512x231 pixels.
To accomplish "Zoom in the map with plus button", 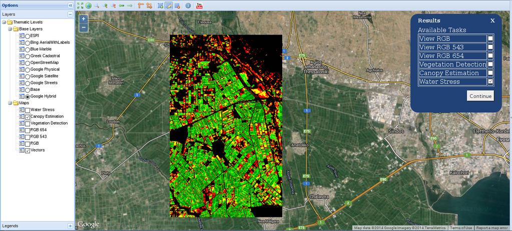I will pyautogui.click(x=84, y=19).
